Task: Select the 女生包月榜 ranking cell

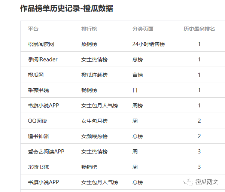Action: 94,121
